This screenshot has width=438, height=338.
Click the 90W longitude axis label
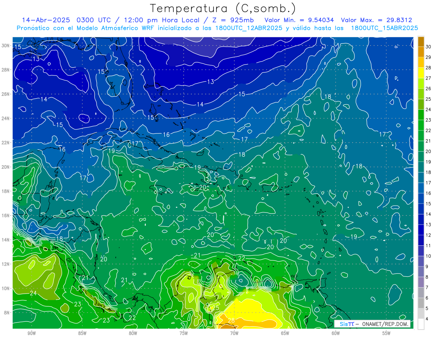tap(31, 333)
